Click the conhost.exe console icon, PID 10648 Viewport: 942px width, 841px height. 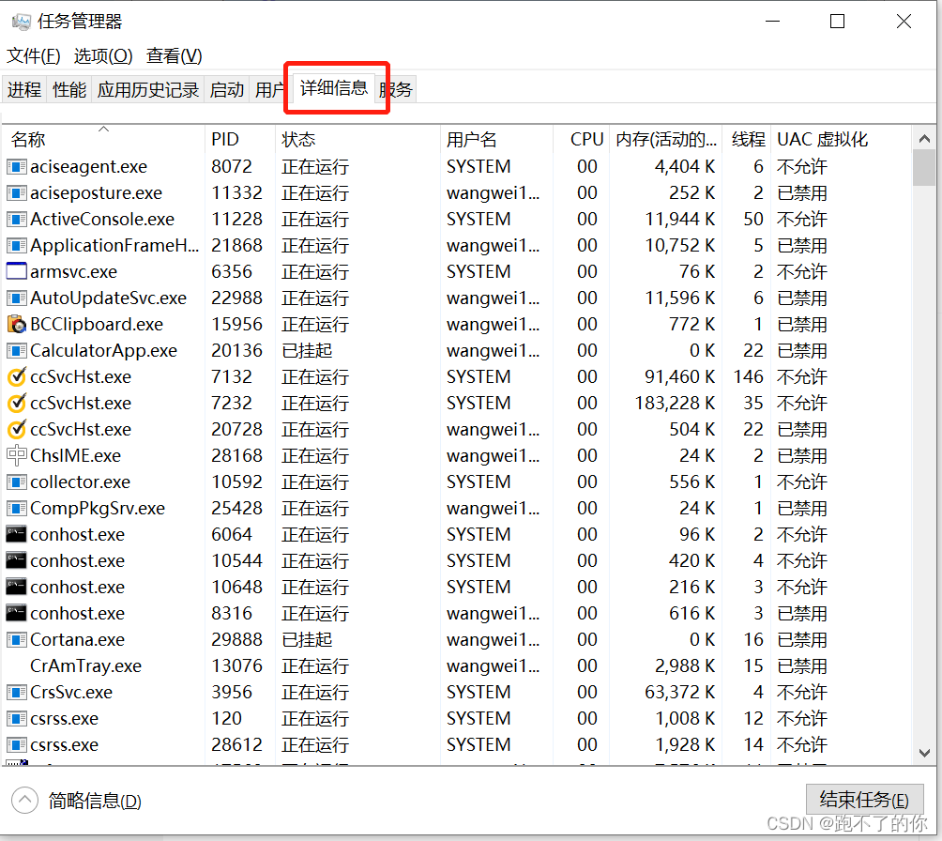pos(17,587)
